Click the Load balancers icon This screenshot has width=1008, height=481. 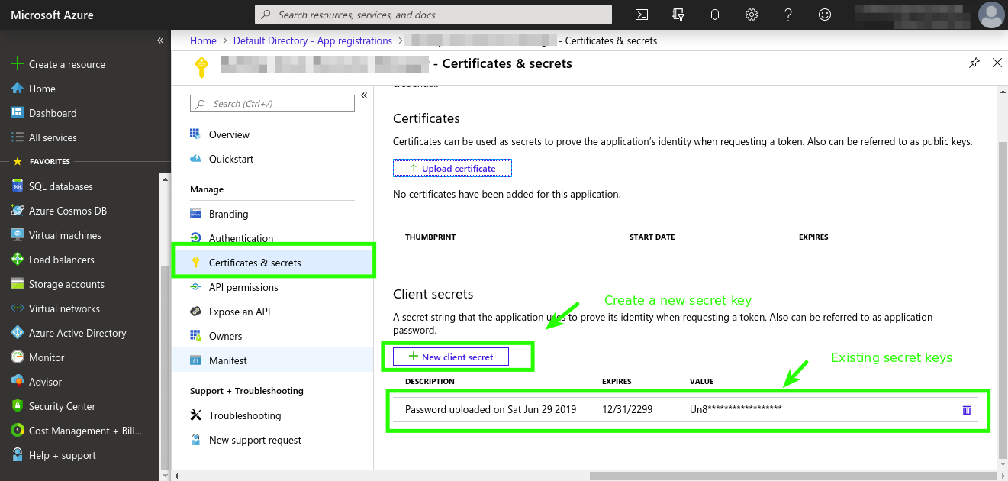point(18,260)
